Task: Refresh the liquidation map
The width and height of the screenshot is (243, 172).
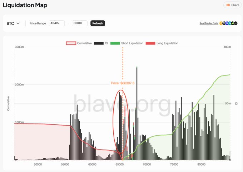Action: coord(98,23)
